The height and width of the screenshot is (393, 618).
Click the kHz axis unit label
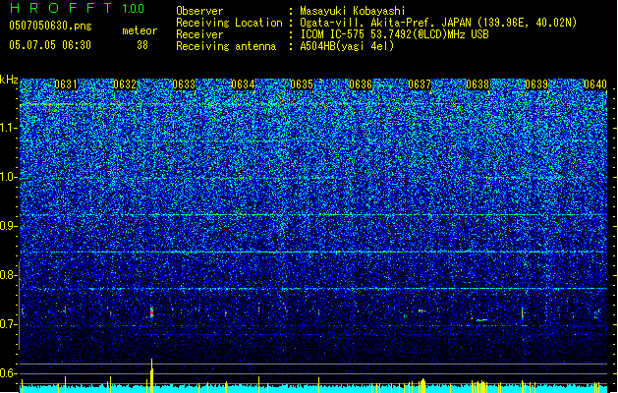click(9, 80)
